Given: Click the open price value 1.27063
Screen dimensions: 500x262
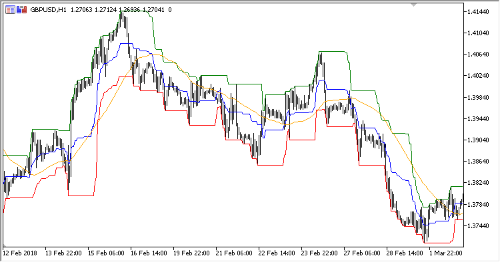Looking at the screenshot, I should pyautogui.click(x=81, y=10).
